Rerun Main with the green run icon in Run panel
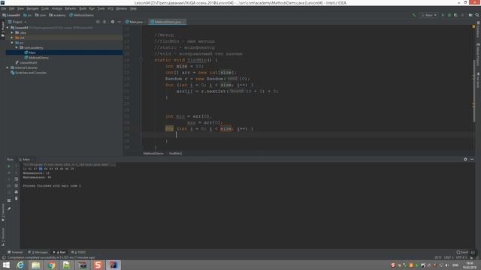This screenshot has height=270, width=481. (x=9, y=166)
